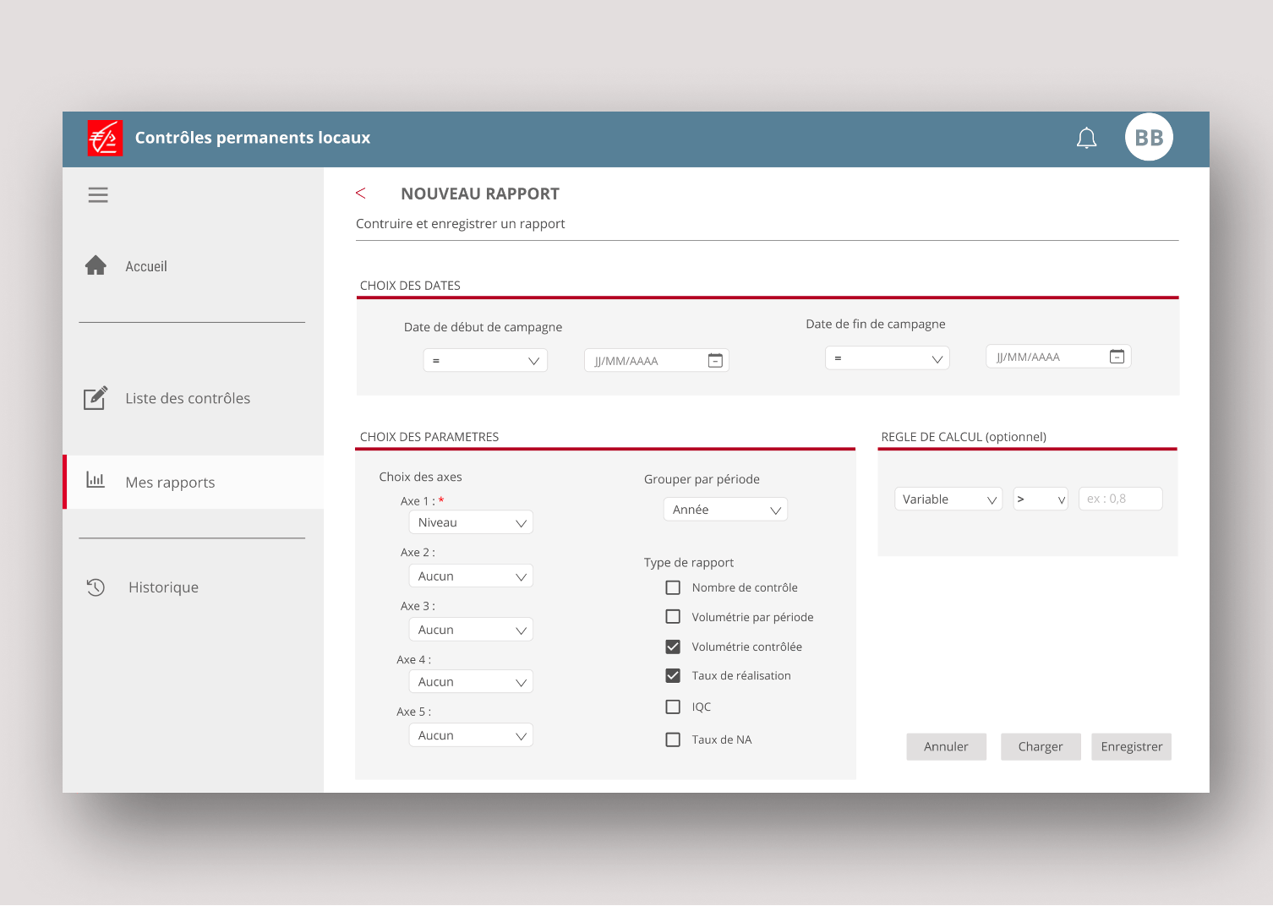Click the Annuler button
The width and height of the screenshot is (1273, 906).
[x=946, y=746]
